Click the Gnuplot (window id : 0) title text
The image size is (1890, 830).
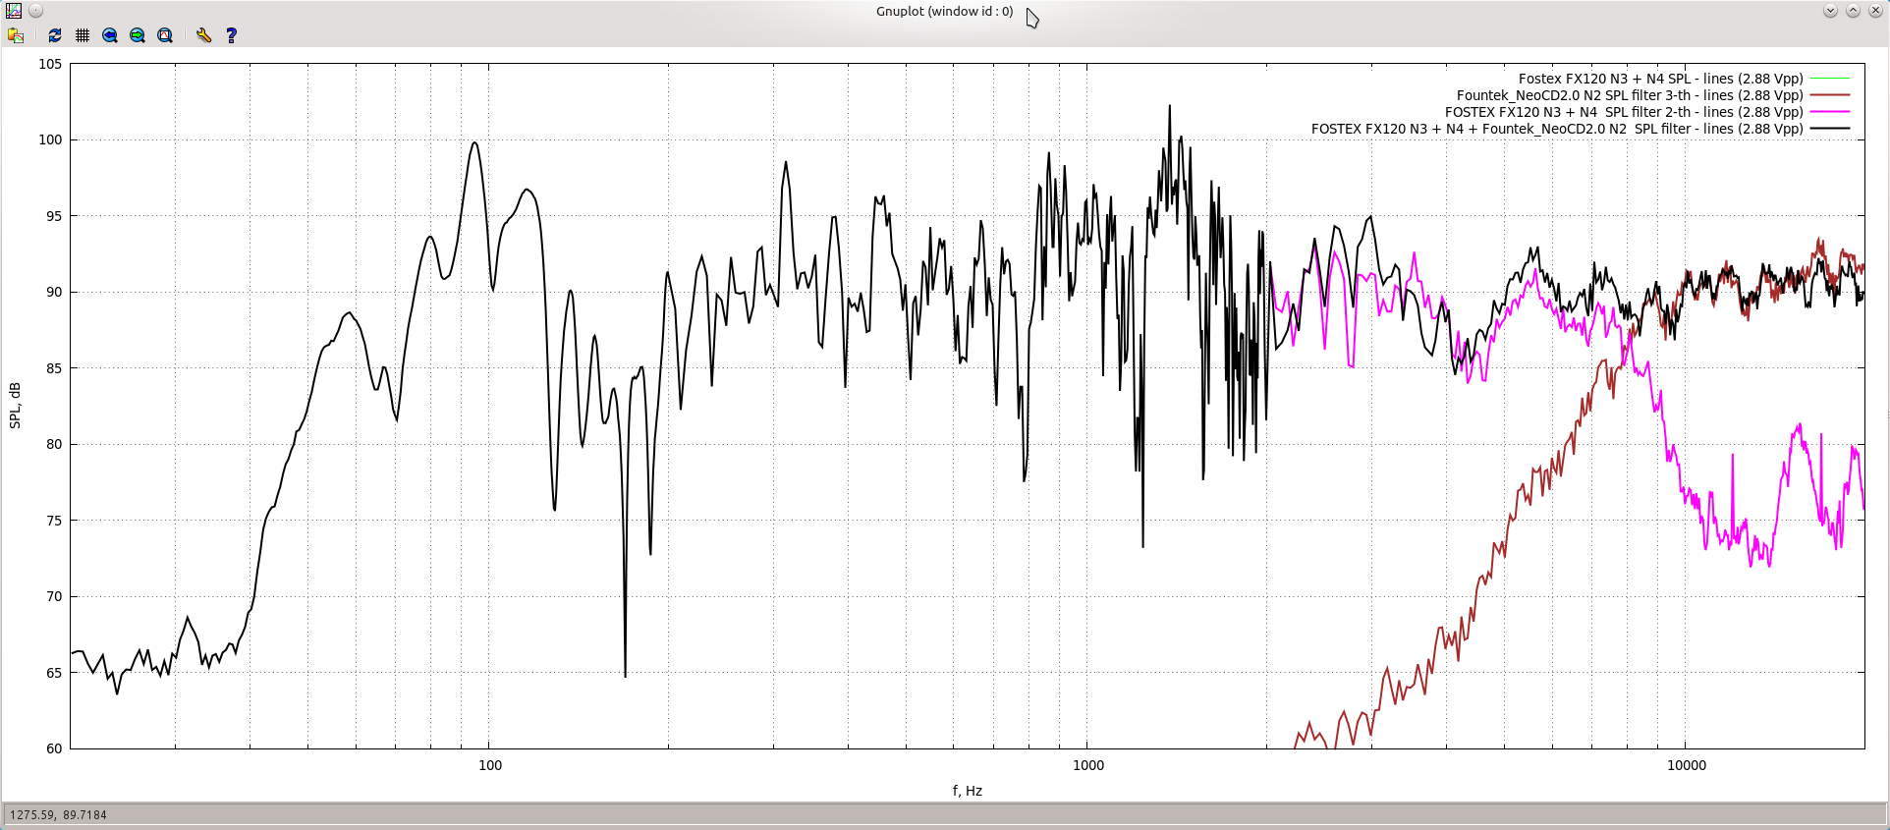click(944, 12)
